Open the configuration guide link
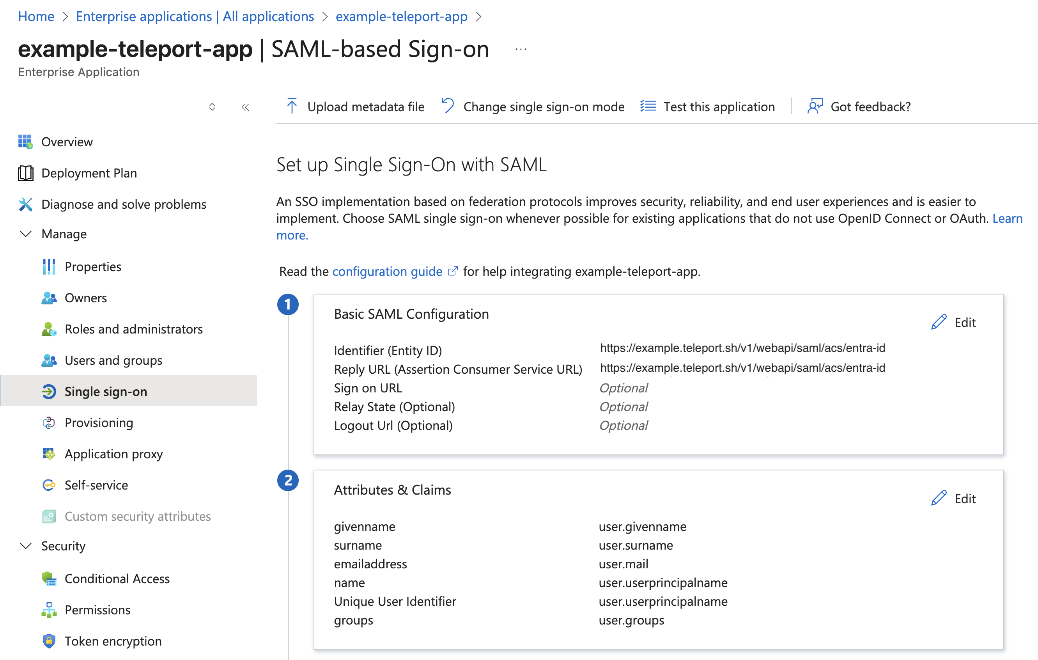The image size is (1038, 660). click(x=387, y=271)
